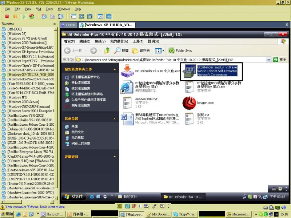Open the VMware Windows menu
The height and width of the screenshot is (218, 291).
(x=64, y=9)
